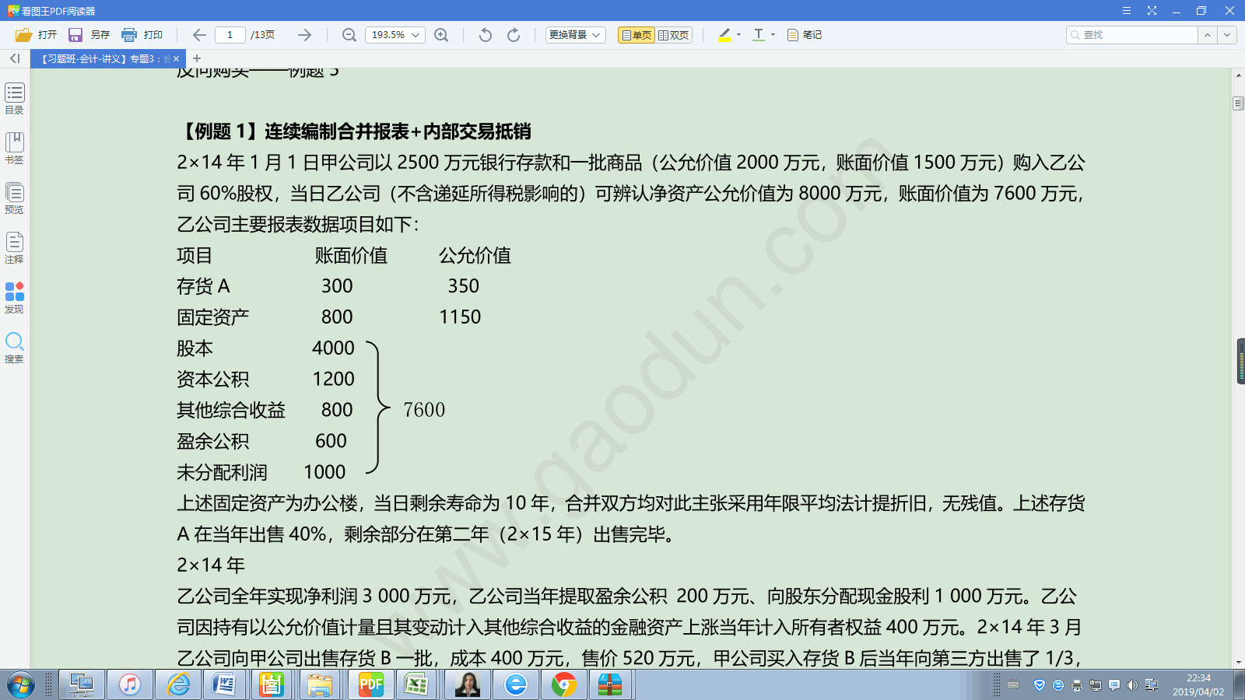
Task: Zoom in with the plus magnifier icon
Action: coord(441,35)
